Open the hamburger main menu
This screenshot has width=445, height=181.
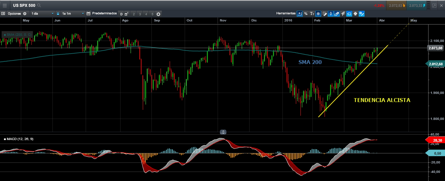[5, 5]
